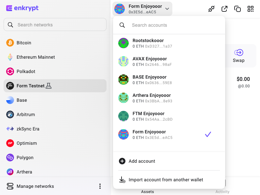Open the Swap button label
This screenshot has height=195, width=260.
coord(238,60)
